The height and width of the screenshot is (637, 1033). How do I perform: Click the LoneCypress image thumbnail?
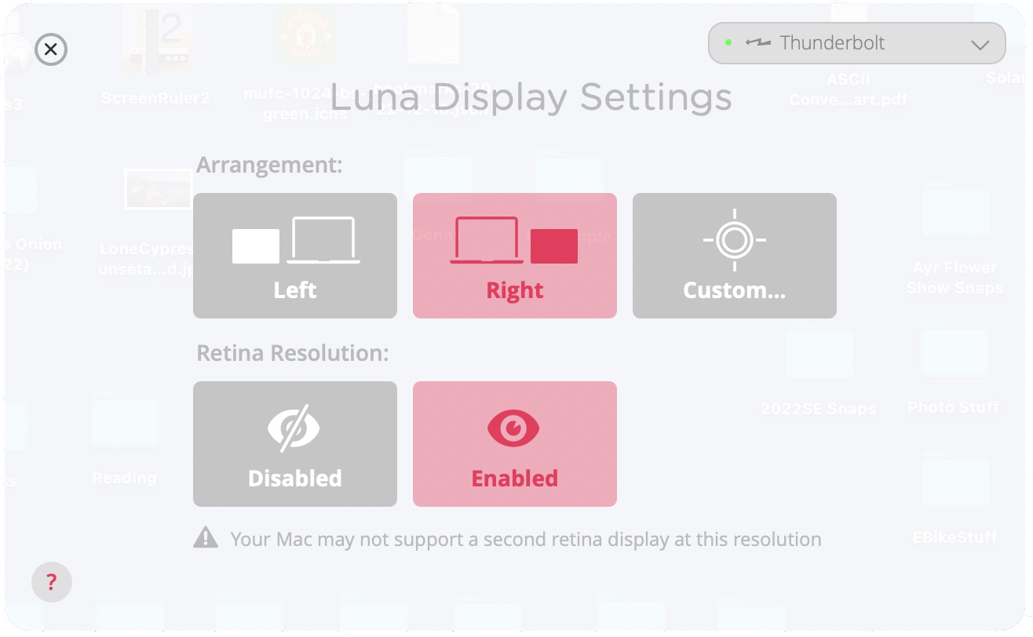(x=158, y=189)
